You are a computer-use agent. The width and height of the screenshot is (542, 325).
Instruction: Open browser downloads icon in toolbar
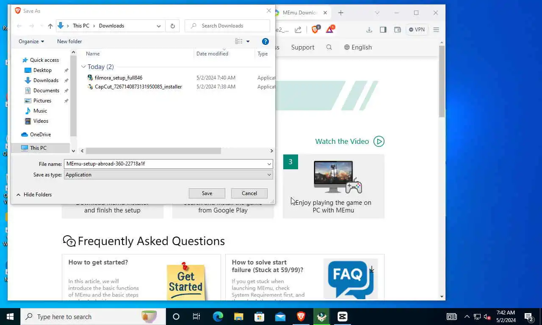point(369,30)
